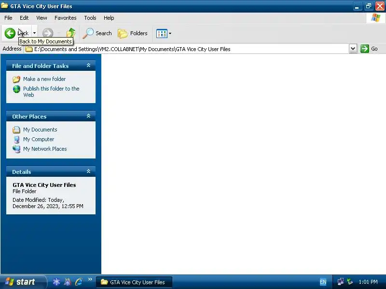Screen dimensions: 386x289
Task: Click the My Computer icon in sidebar
Action: pos(16,139)
